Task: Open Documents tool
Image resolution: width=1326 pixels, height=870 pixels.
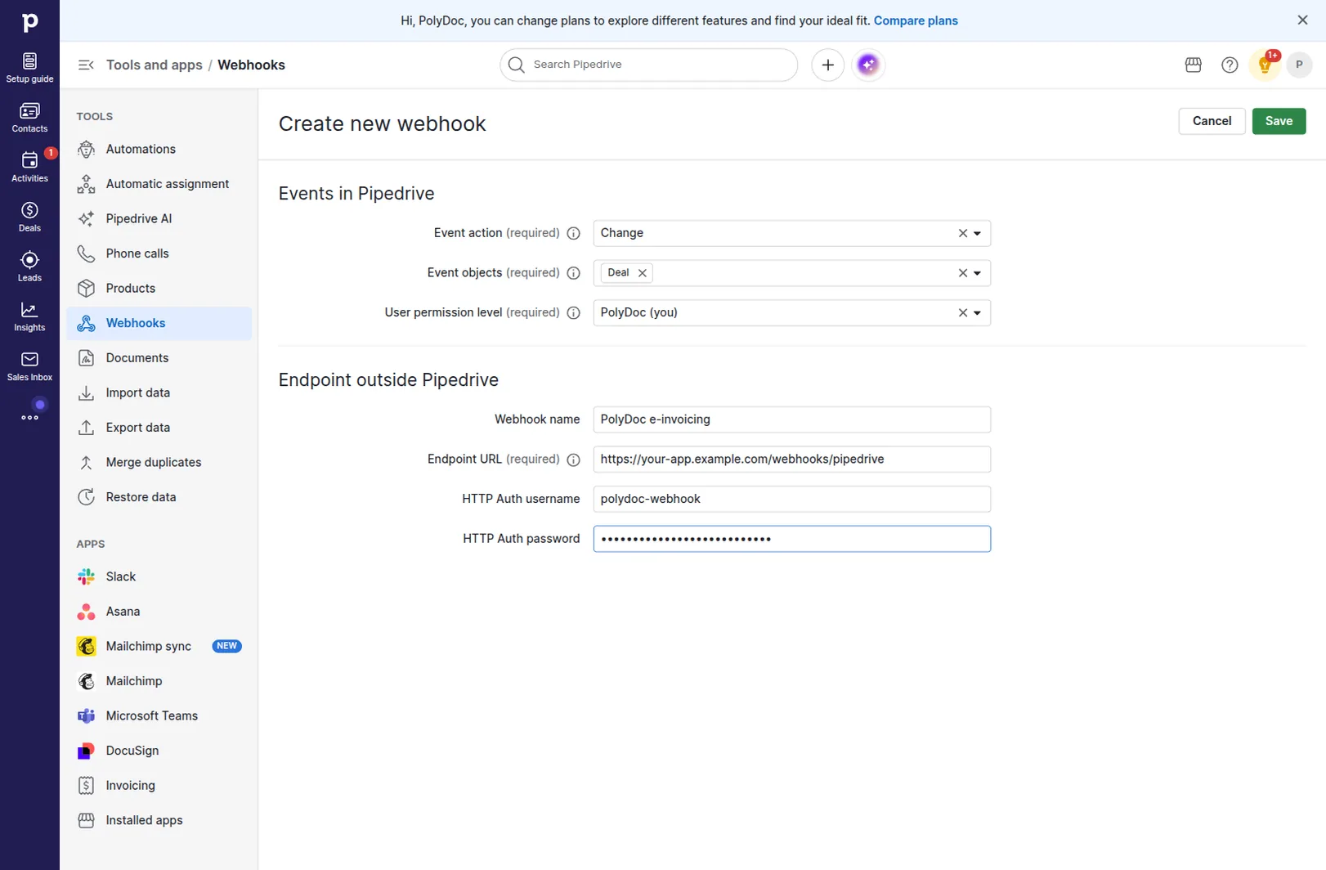Action: [x=159, y=358]
